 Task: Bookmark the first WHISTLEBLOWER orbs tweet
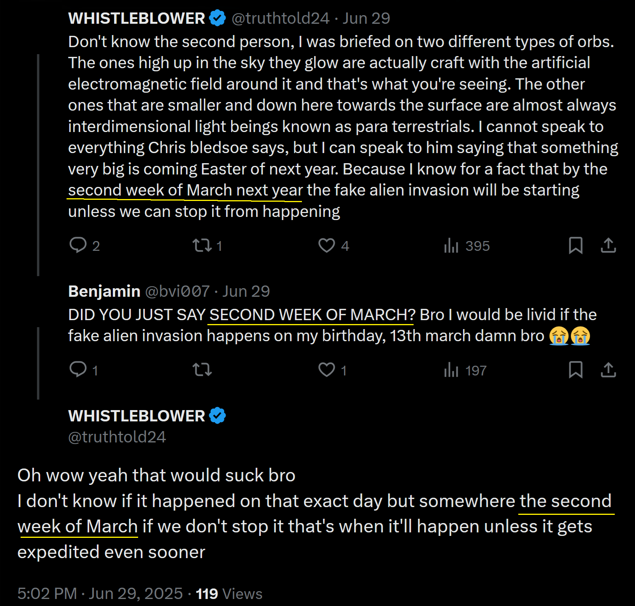coord(575,245)
